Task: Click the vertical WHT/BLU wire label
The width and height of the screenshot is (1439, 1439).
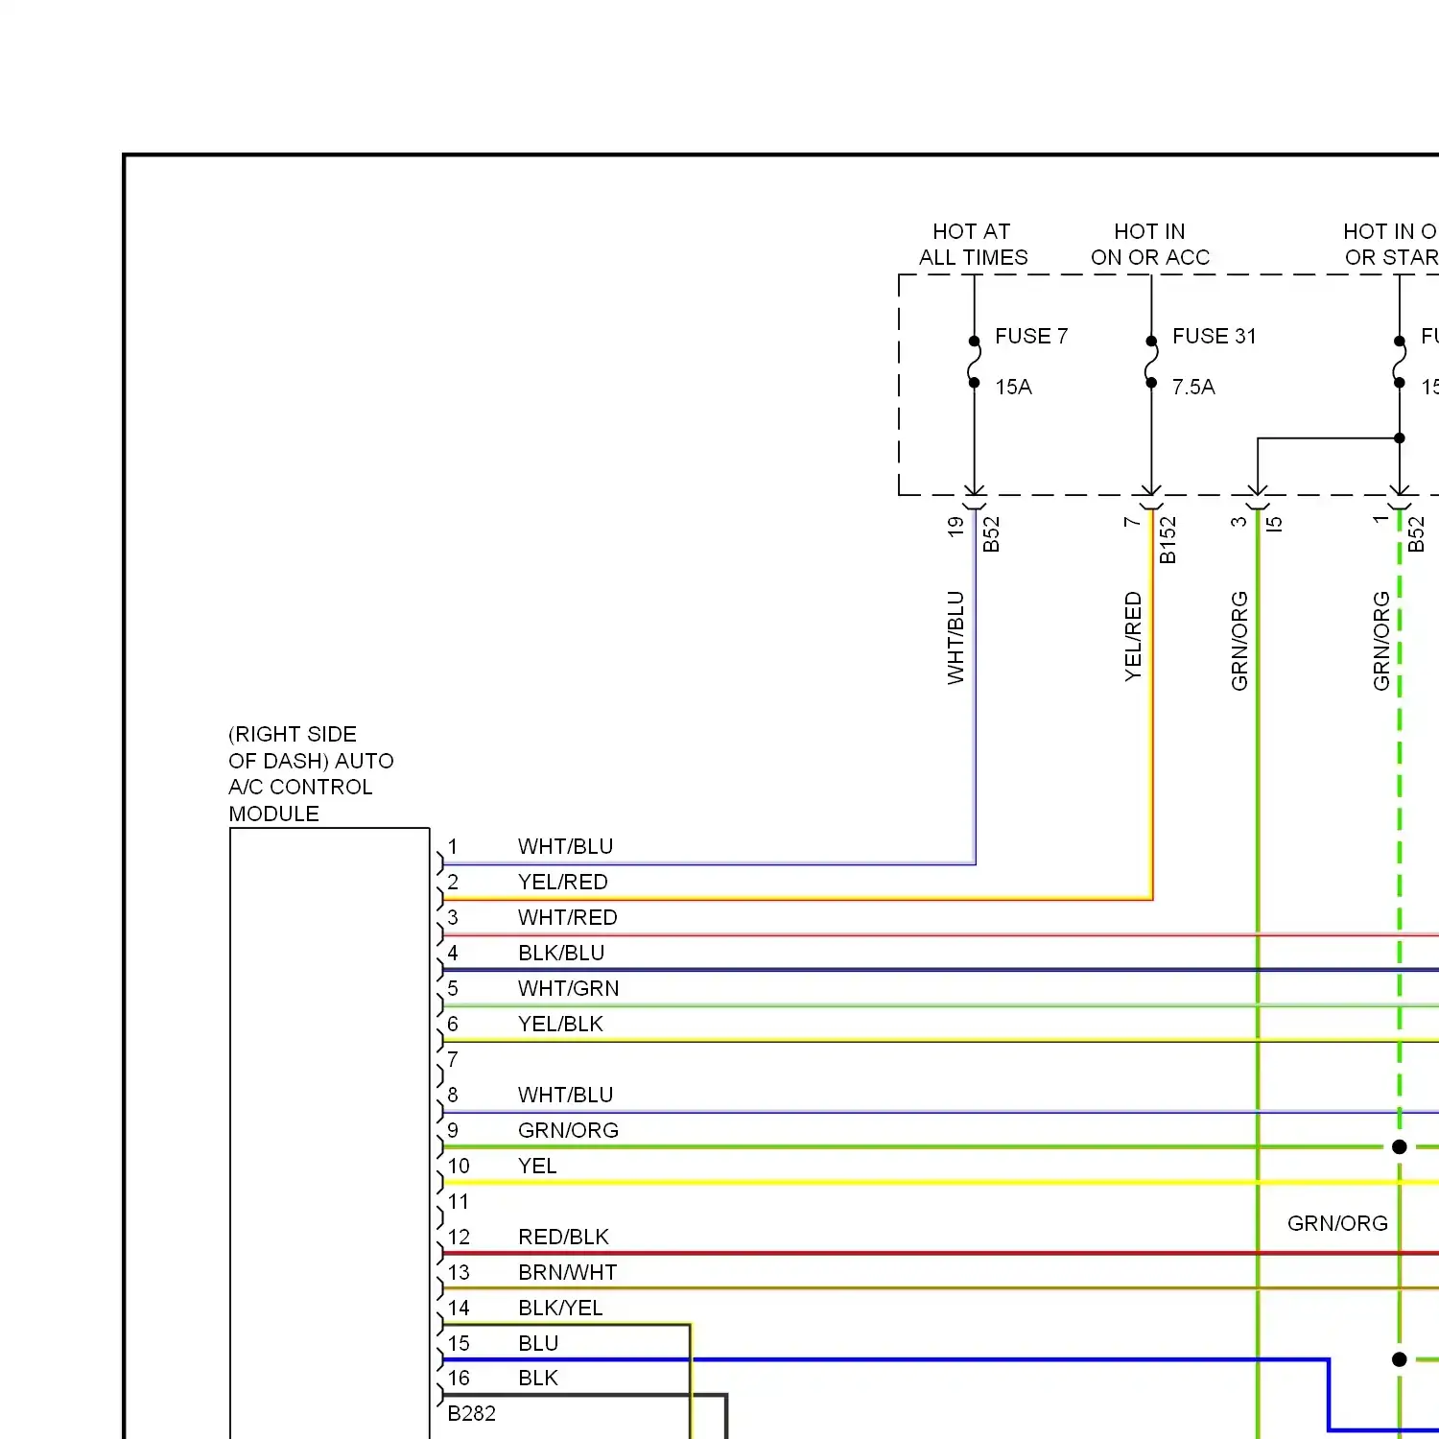Action: point(955,638)
